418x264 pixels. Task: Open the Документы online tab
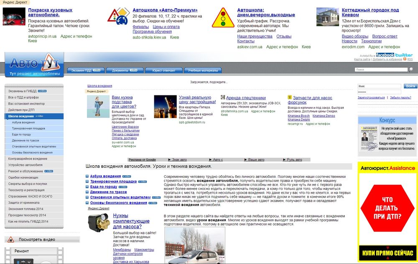click(x=125, y=70)
